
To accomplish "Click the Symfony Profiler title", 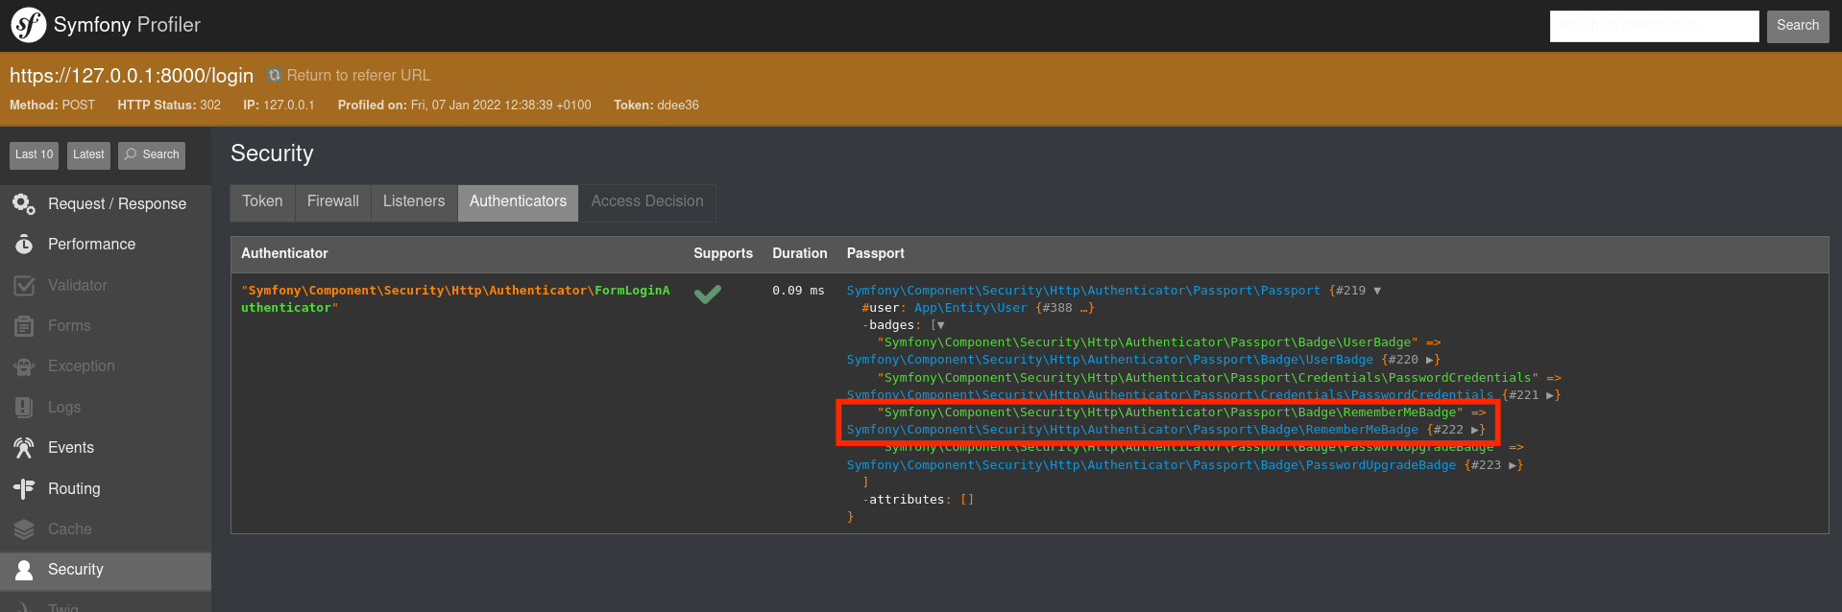I will (x=127, y=25).
